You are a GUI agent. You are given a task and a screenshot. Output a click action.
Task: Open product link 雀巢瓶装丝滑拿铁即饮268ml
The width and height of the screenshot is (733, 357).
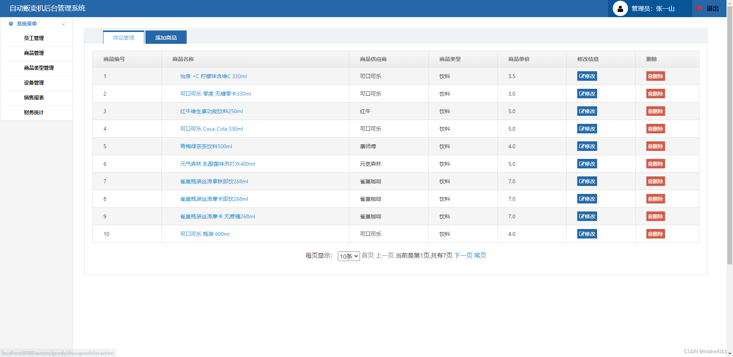(x=214, y=181)
